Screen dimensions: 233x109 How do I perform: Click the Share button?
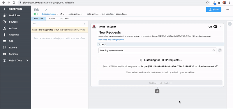(213, 10)
